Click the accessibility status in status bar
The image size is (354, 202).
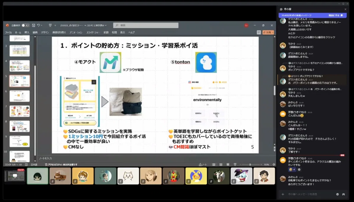point(61,164)
